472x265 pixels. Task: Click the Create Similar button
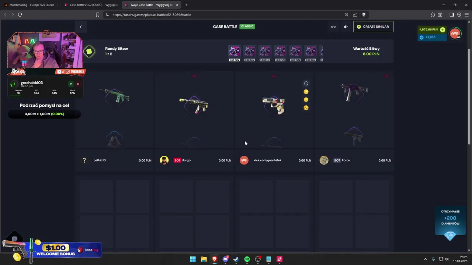373,26
